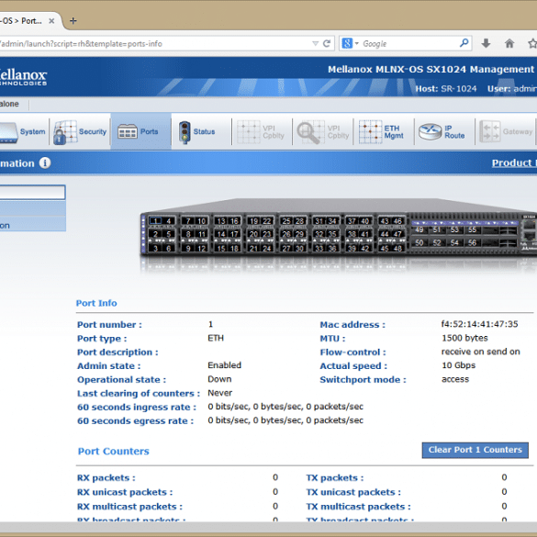Select port 49 on switch image

(420, 229)
